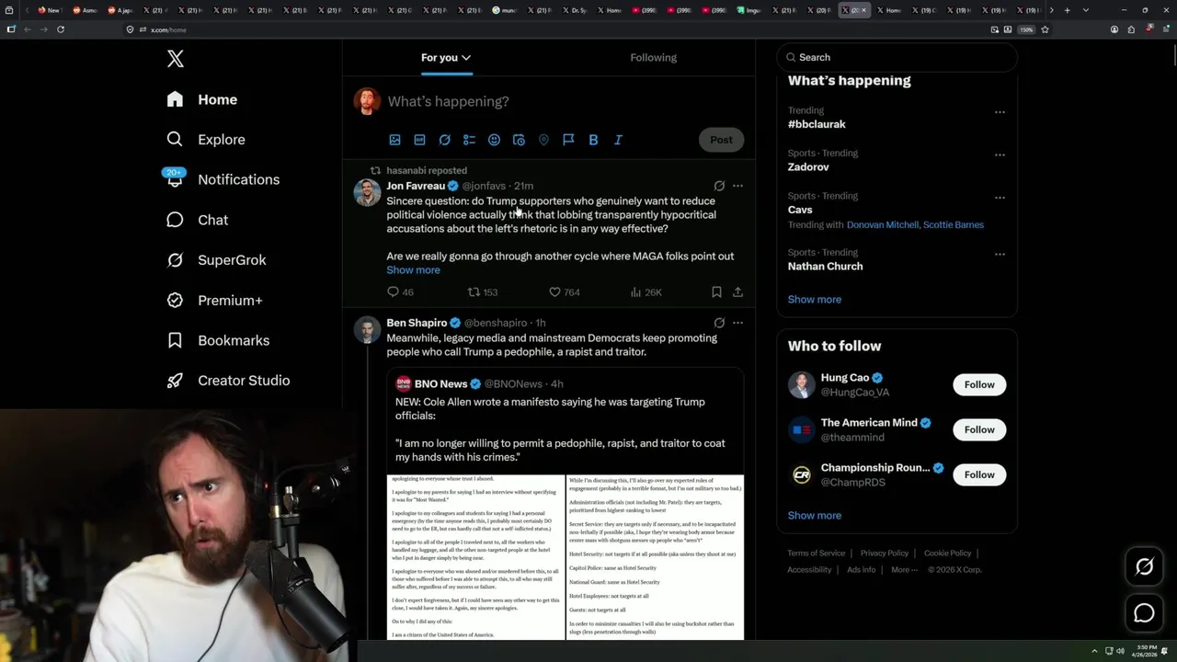The image size is (1177, 662).
Task: Open SuperGrok from sidebar
Action: (x=217, y=260)
